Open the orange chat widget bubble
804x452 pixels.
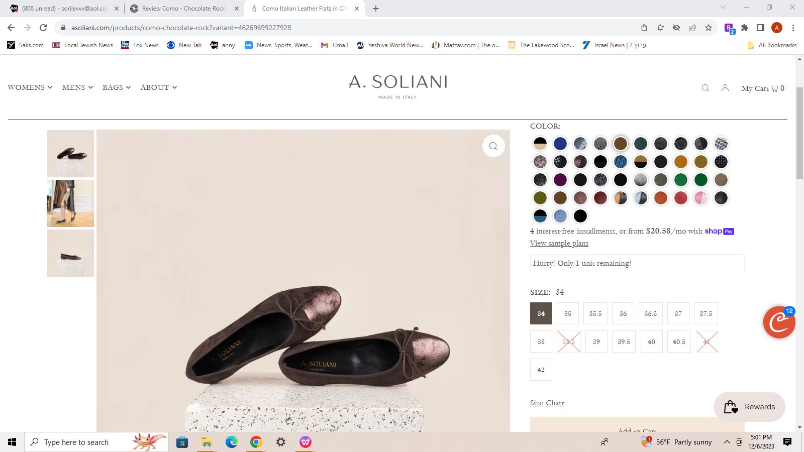coord(778,322)
